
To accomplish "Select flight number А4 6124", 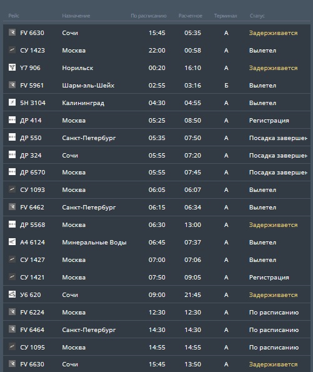I will pos(32,243).
